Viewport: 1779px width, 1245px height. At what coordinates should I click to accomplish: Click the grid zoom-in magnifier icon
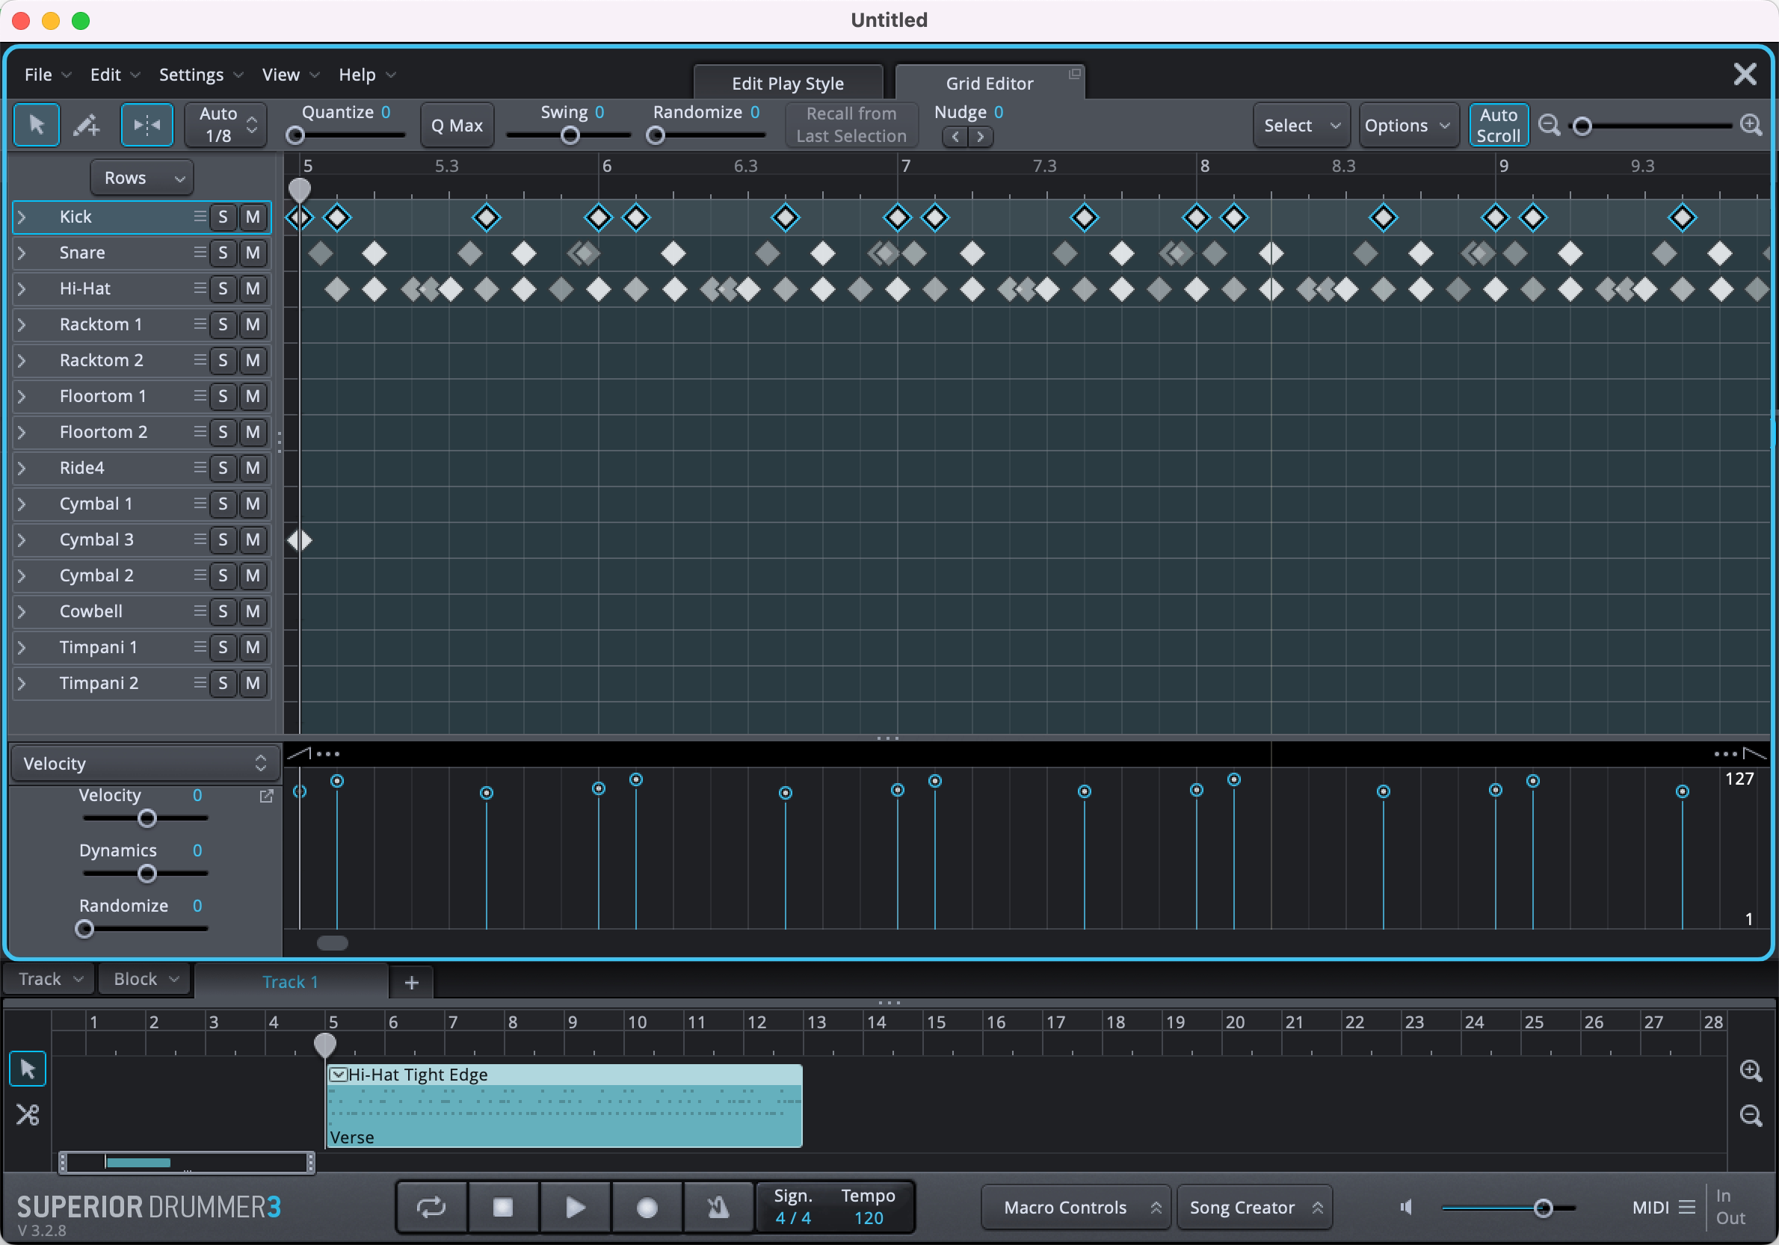(x=1751, y=125)
